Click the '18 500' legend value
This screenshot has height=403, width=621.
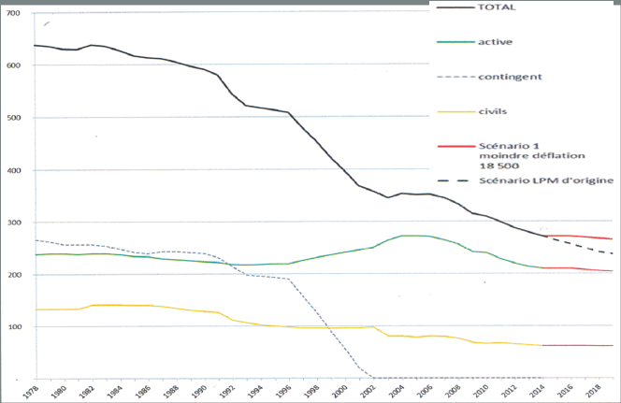coord(499,166)
